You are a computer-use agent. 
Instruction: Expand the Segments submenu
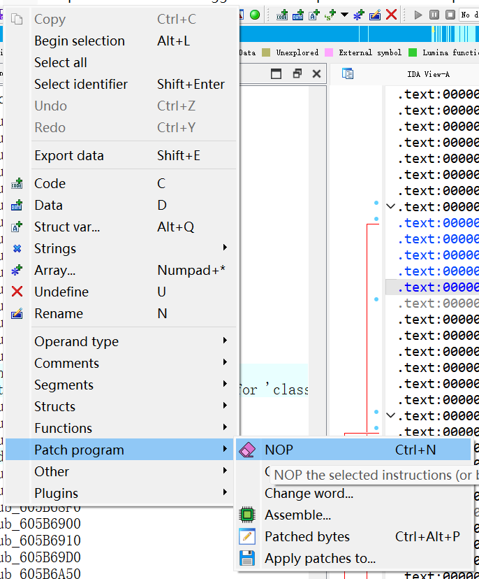121,385
